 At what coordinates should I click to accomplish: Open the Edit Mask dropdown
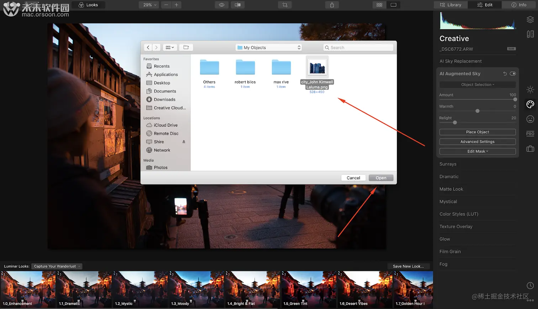(x=478, y=151)
